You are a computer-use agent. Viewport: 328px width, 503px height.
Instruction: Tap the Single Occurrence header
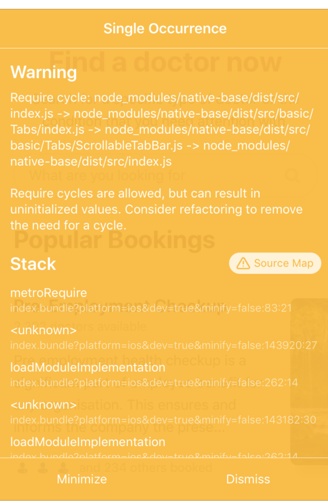[x=164, y=28]
